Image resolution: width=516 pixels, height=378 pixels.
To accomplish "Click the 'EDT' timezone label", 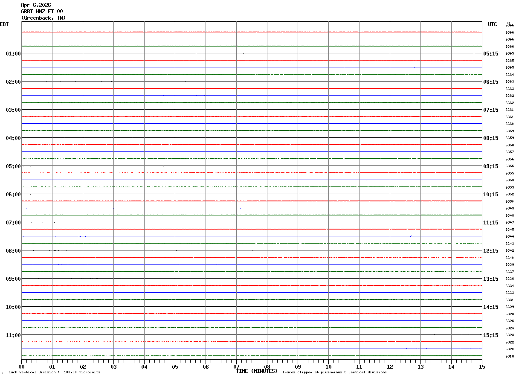I will (4, 24).
